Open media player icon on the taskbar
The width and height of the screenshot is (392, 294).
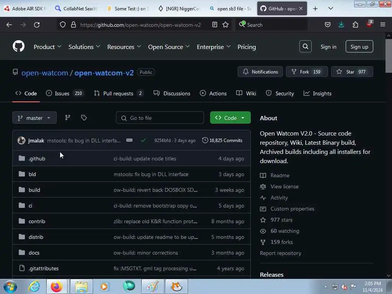(104, 286)
